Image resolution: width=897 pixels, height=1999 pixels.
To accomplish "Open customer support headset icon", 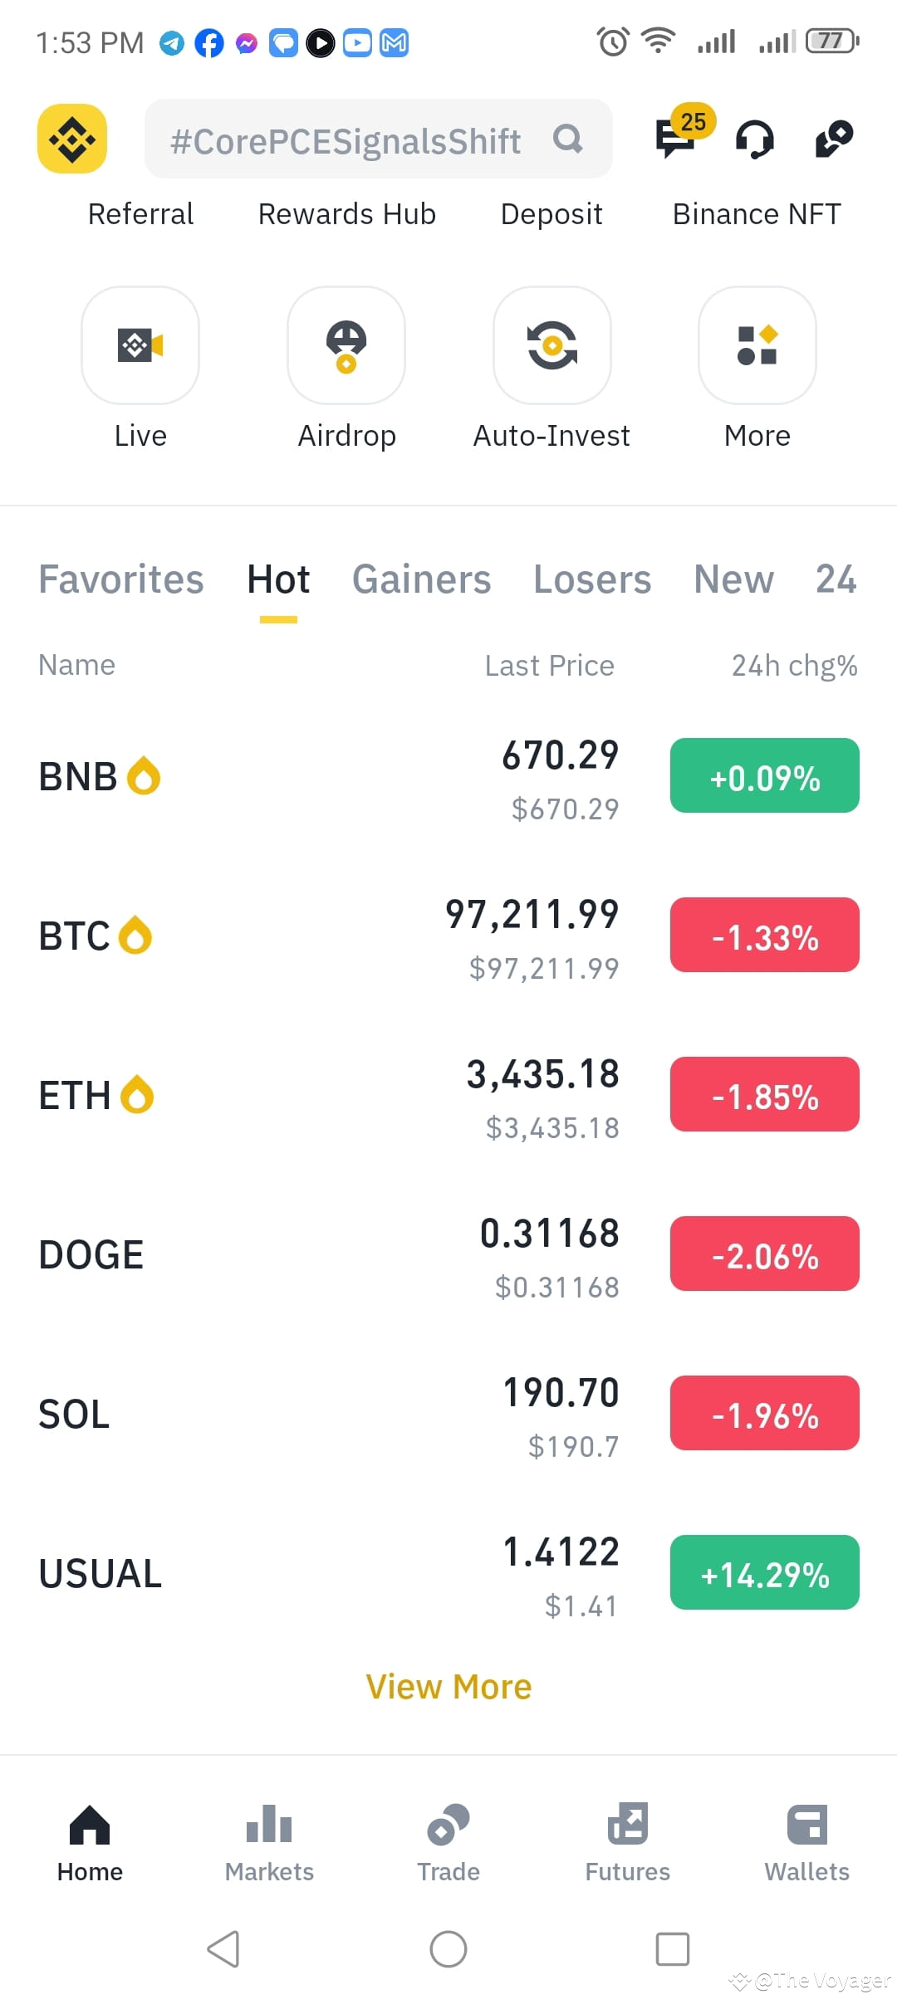I will point(754,139).
